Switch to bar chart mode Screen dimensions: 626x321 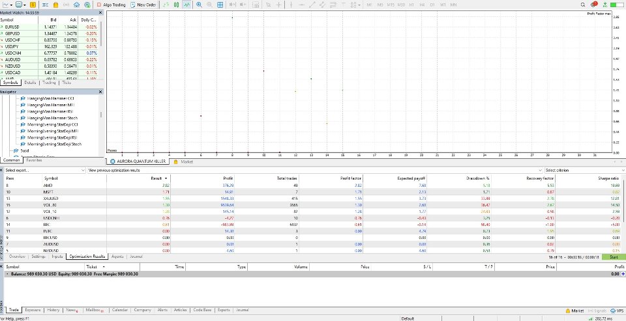(x=166, y=5)
